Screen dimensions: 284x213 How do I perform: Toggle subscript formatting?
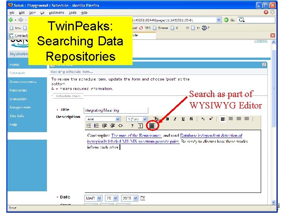click(x=203, y=119)
